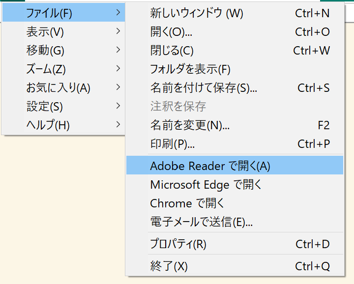Choose 名前を付けて保存(S)...
The image size is (354, 284).
(x=235, y=88)
